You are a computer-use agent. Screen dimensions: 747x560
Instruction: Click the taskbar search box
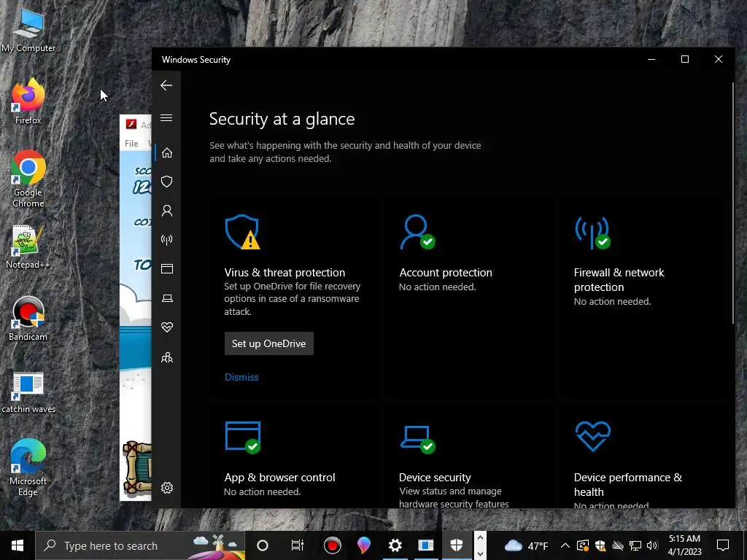coord(140,545)
